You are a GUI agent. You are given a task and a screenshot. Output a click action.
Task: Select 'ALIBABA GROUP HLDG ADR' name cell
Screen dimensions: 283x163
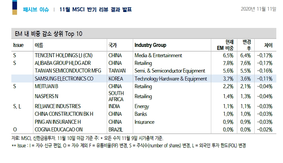point(63,63)
